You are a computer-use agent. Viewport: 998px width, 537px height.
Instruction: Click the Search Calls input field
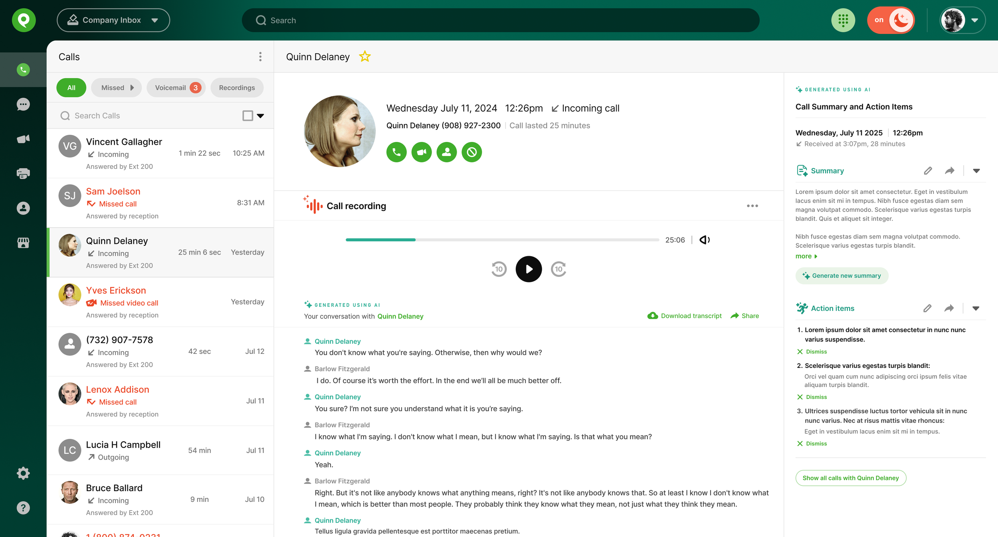click(120, 115)
